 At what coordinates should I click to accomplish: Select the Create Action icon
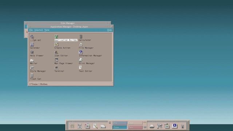coord(56,44)
